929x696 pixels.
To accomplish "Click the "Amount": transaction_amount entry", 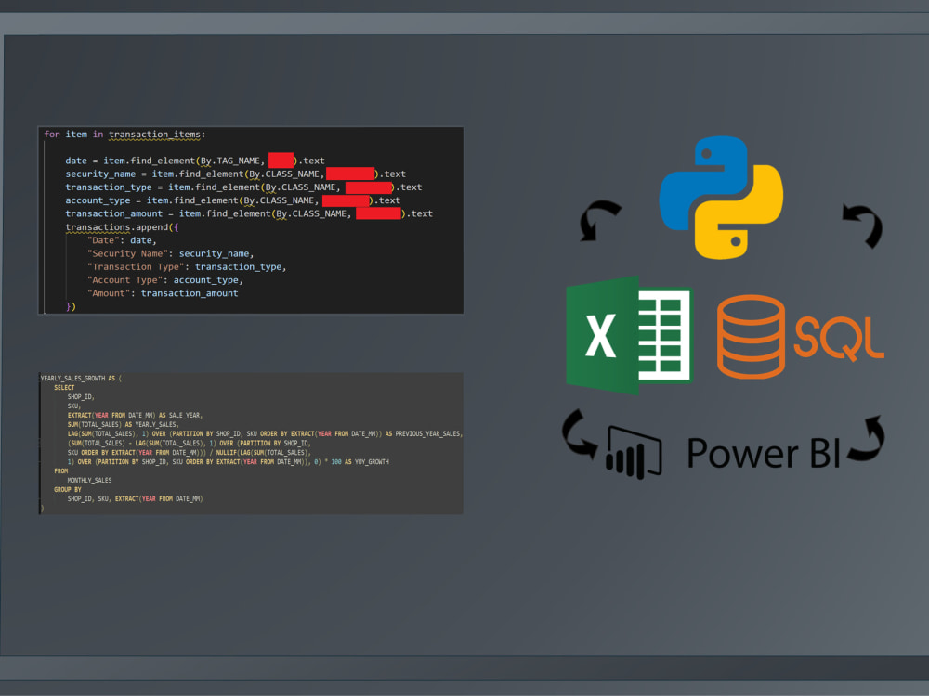I will coord(163,293).
